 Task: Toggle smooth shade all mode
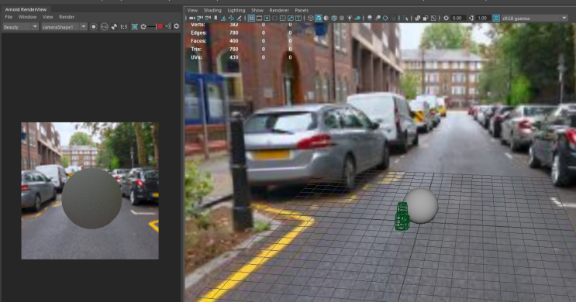tap(318, 18)
